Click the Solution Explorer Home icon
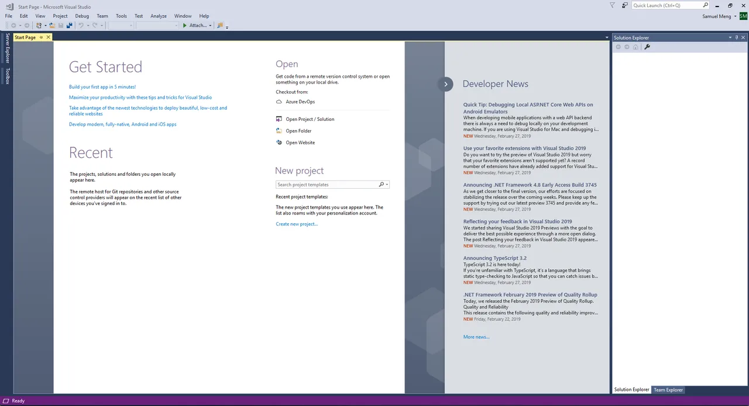 (635, 47)
